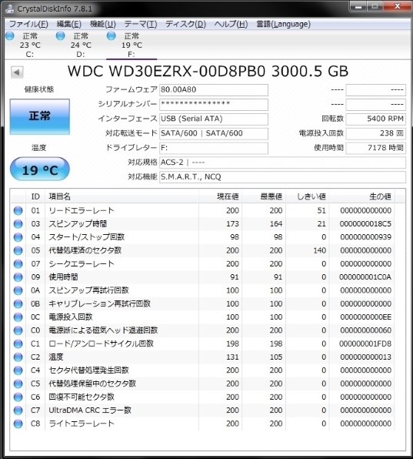The width and height of the screenshot is (413, 459).
Task: Open the 編集(E) menu
Action: coord(69,25)
